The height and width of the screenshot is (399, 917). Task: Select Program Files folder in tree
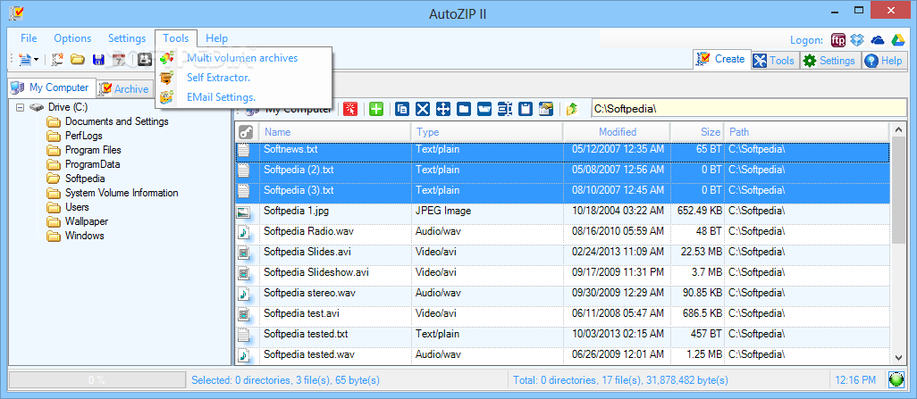click(x=93, y=150)
